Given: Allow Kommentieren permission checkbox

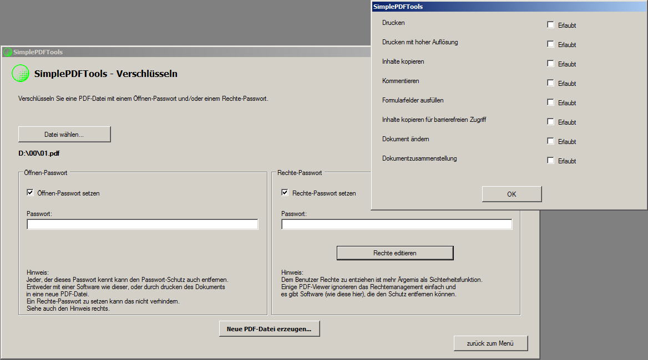Looking at the screenshot, I should coord(550,83).
